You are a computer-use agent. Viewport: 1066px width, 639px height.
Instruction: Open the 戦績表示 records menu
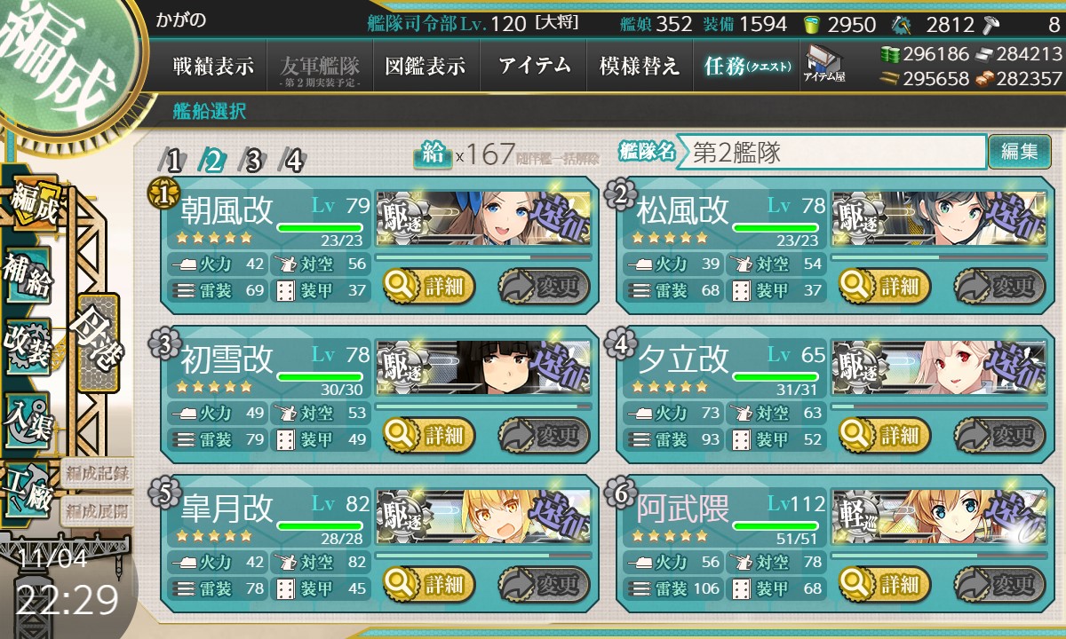point(213,66)
